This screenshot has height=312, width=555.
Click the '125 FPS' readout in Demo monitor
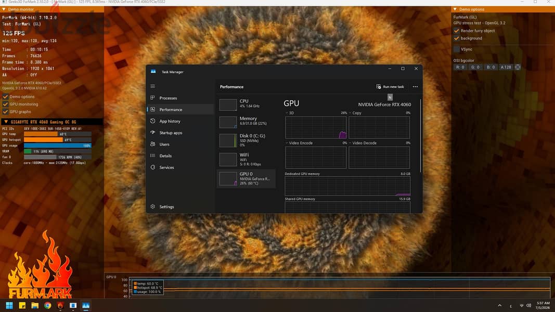(14, 33)
